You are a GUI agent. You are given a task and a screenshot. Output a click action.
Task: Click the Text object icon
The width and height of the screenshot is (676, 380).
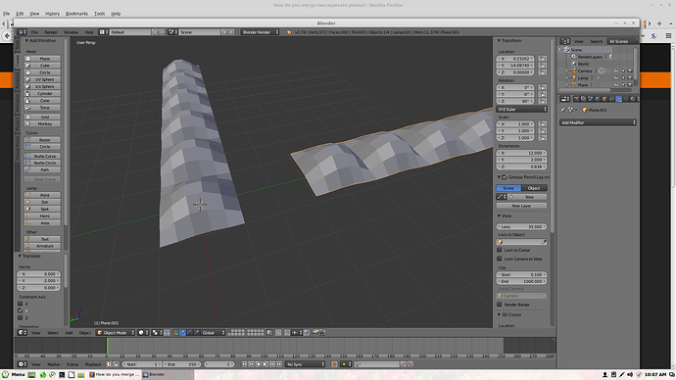click(x=28, y=239)
